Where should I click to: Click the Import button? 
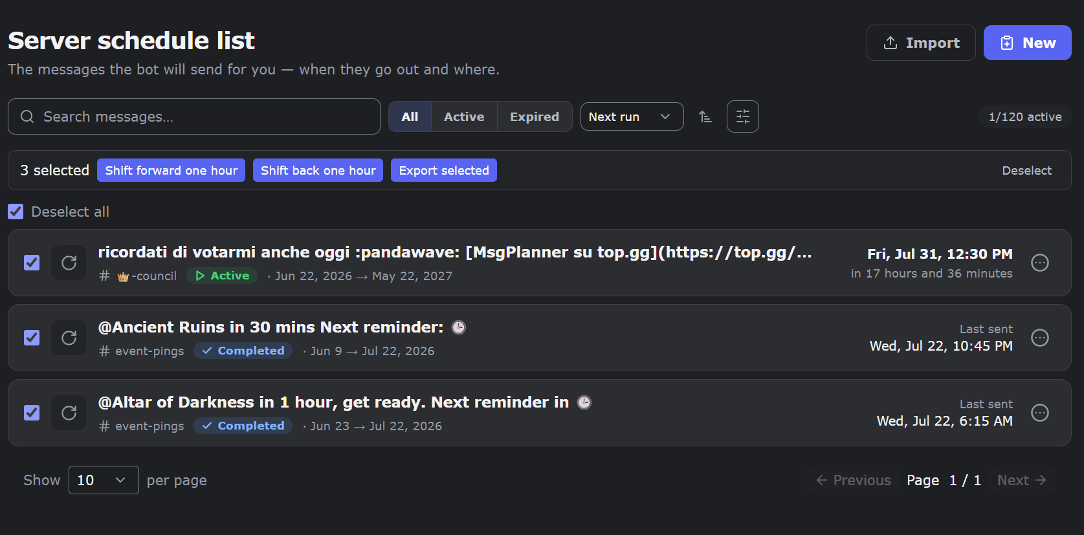(x=921, y=43)
